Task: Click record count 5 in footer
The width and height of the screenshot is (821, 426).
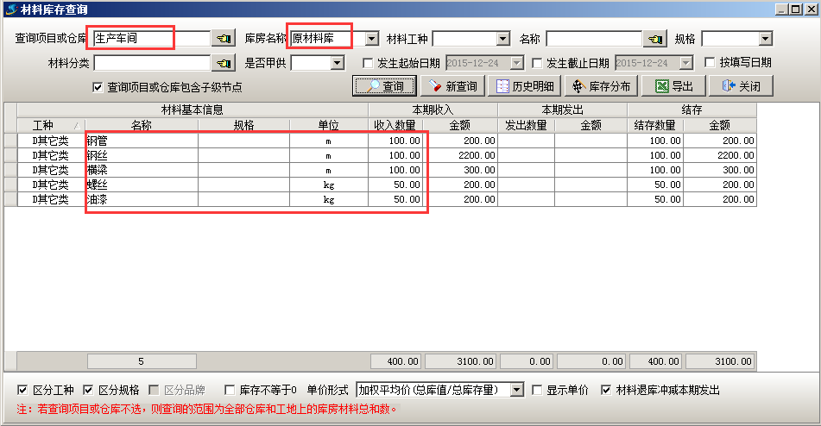Action: 142,361
